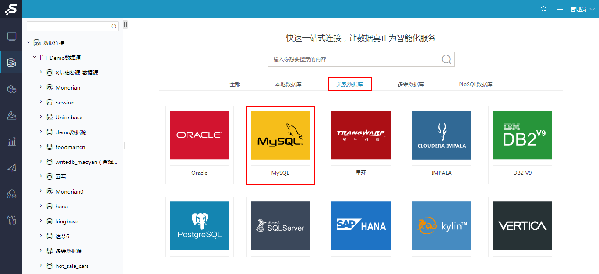Collapse the 数据连接 root node arrow
Viewport: 599px width, 274px height.
point(28,43)
